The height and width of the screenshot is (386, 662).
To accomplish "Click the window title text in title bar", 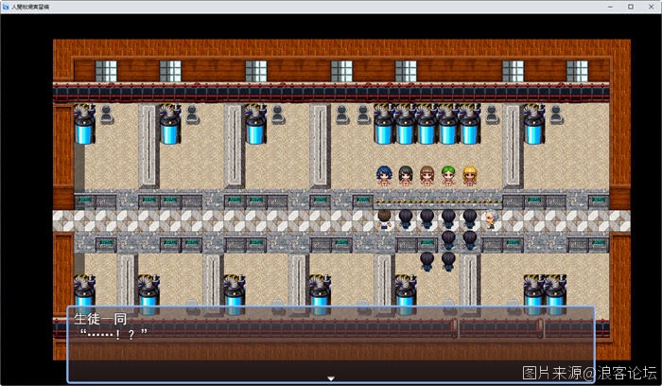I will coord(31,6).
